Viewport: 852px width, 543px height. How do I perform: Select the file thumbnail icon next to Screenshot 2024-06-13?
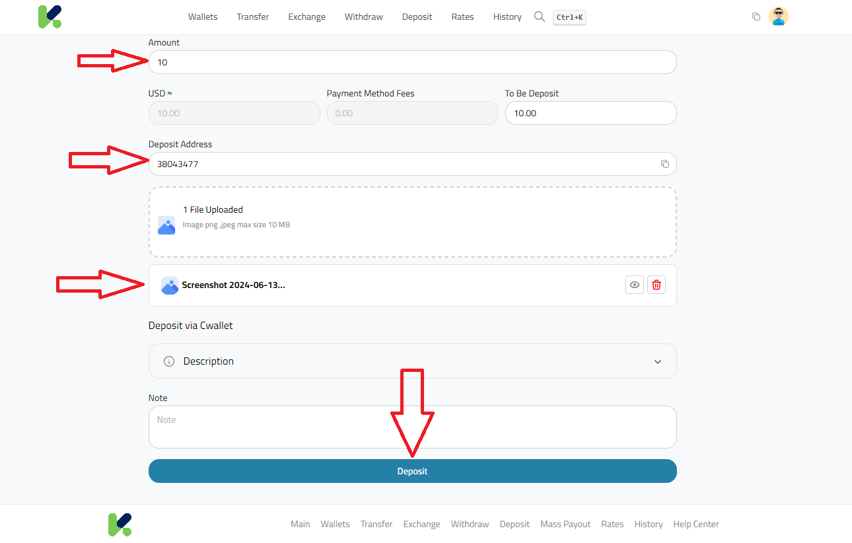point(170,285)
